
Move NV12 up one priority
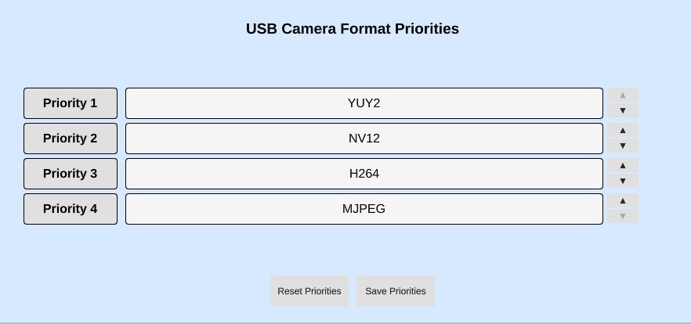pyautogui.click(x=623, y=131)
